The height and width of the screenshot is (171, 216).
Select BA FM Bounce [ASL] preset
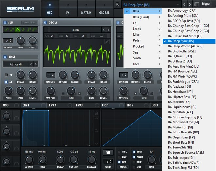click(x=183, y=71)
